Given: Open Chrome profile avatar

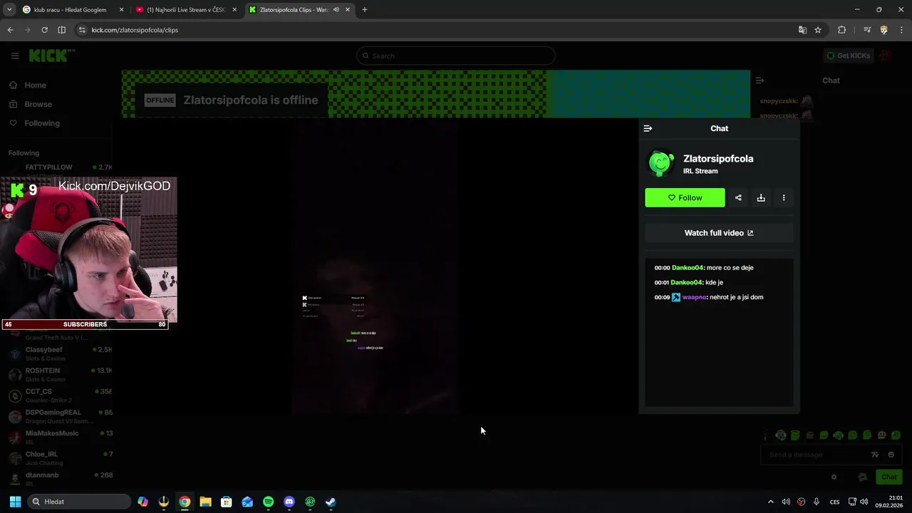Looking at the screenshot, I should pos(884,30).
